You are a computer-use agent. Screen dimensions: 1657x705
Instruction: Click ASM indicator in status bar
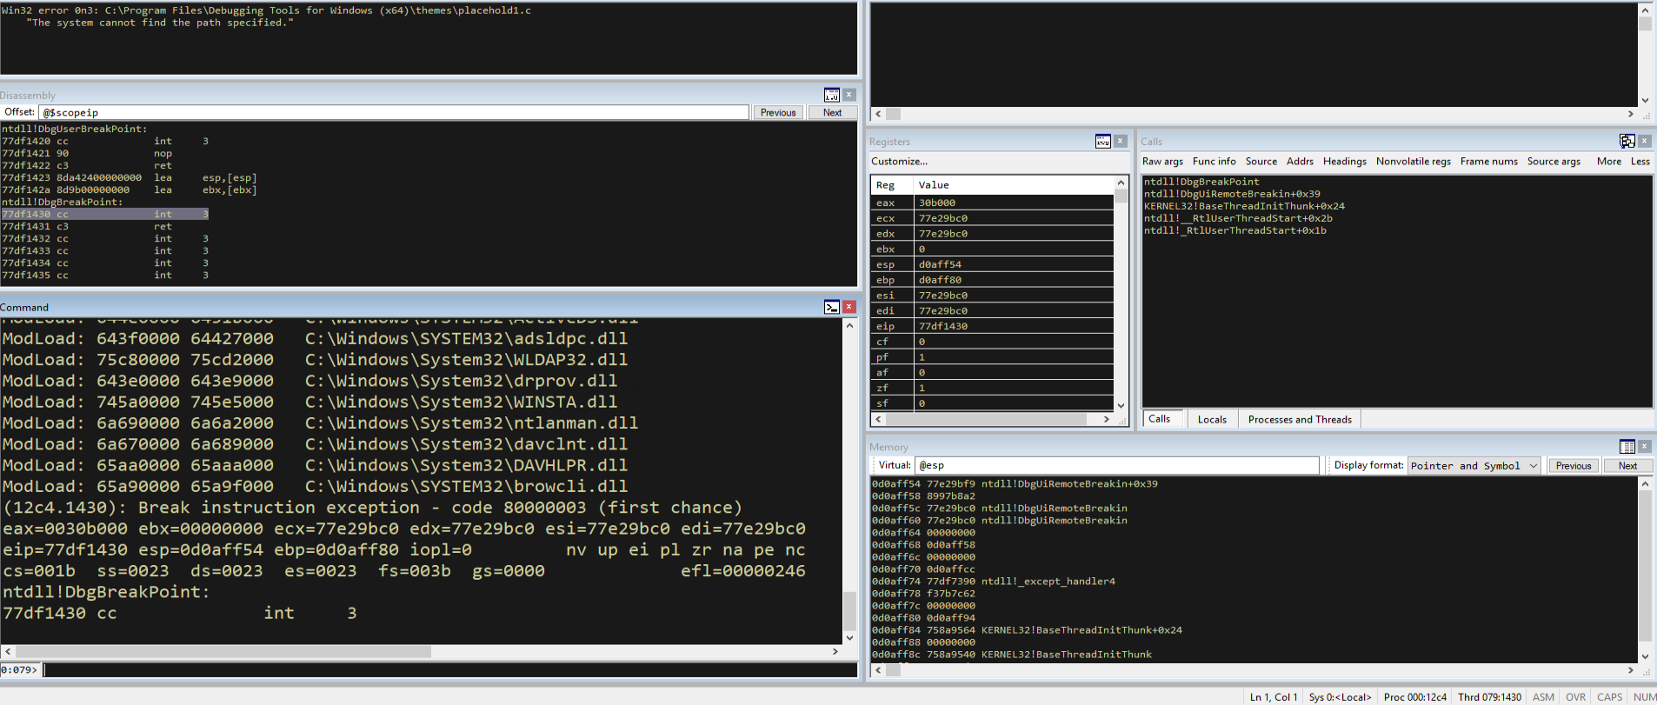(1543, 697)
